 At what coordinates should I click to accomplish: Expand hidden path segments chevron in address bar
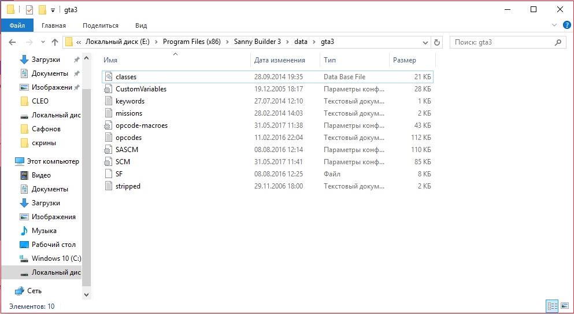[79, 42]
